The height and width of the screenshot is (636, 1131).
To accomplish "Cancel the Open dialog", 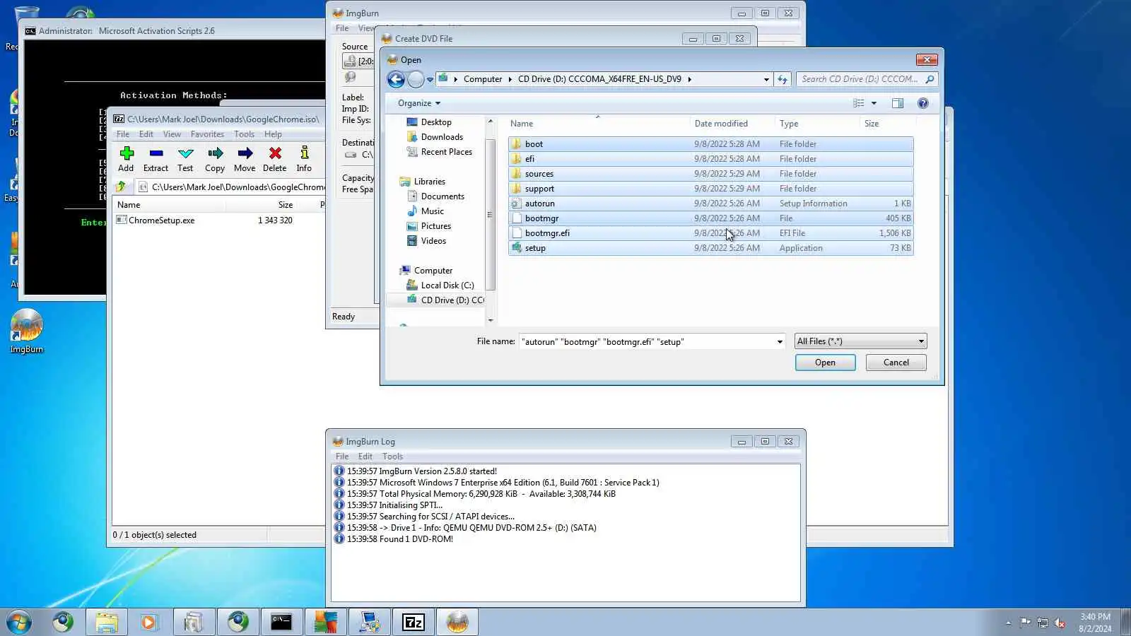I will click(896, 363).
